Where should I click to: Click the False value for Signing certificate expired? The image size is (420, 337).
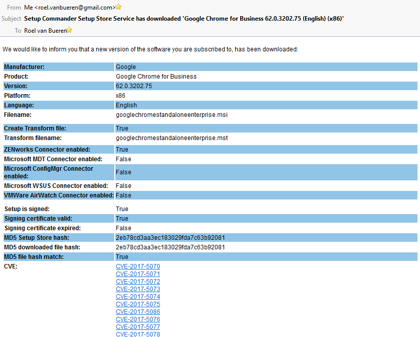point(123,228)
